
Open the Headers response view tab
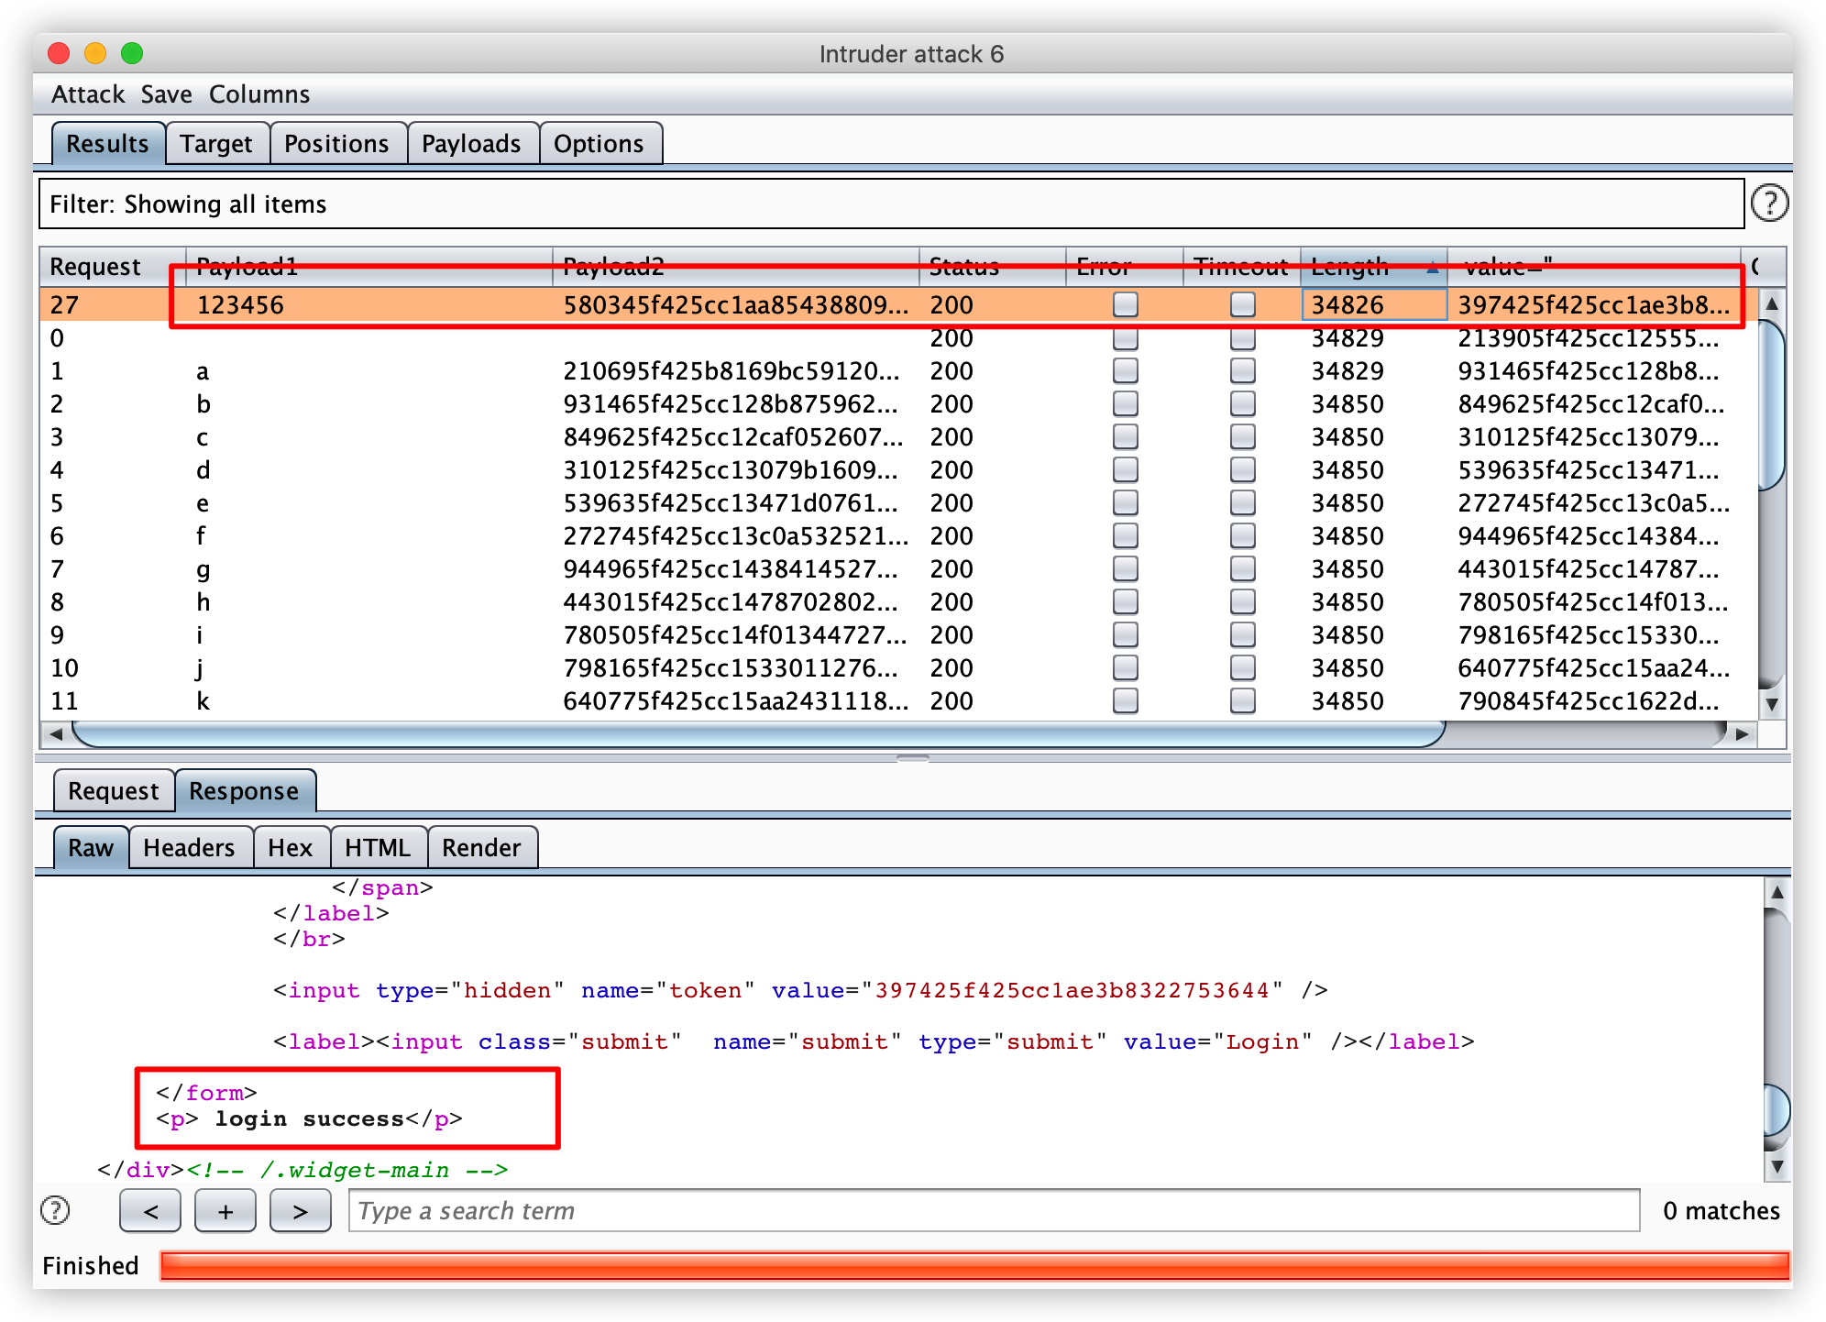tap(189, 847)
